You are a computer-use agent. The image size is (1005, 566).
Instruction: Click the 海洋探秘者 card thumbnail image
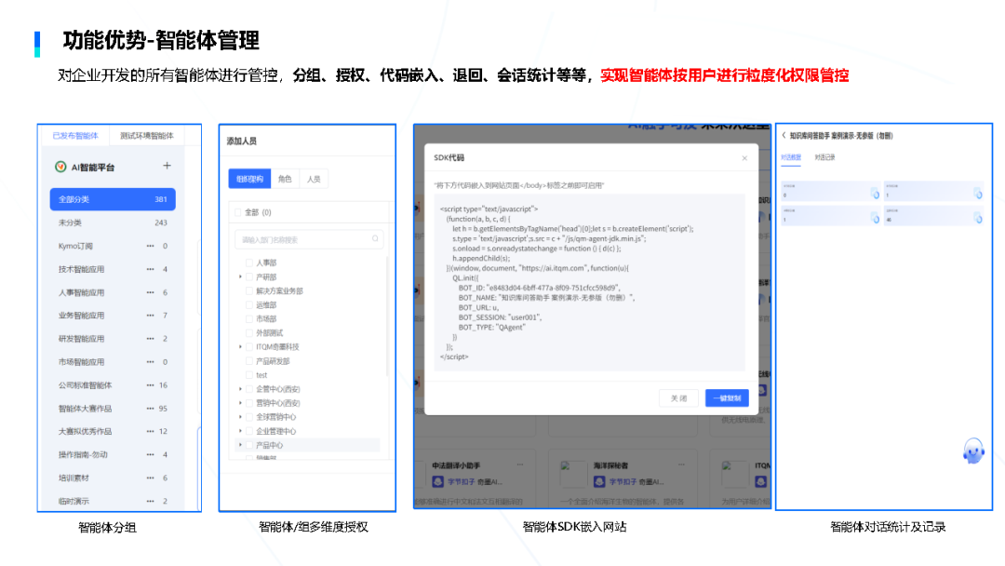573,475
